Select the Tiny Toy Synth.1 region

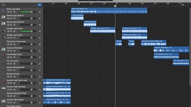pos(181,62)
